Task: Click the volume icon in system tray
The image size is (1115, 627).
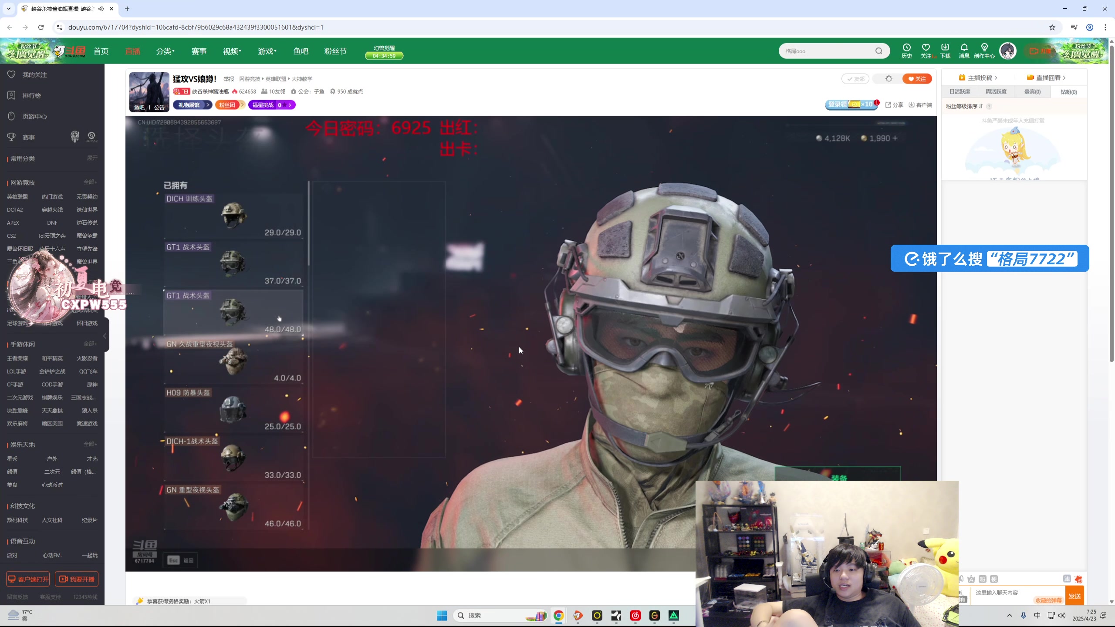Action: 1062,615
